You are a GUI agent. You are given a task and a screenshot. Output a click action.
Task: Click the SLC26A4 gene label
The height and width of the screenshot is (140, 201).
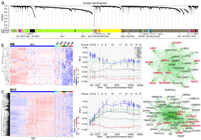(x=183, y=77)
